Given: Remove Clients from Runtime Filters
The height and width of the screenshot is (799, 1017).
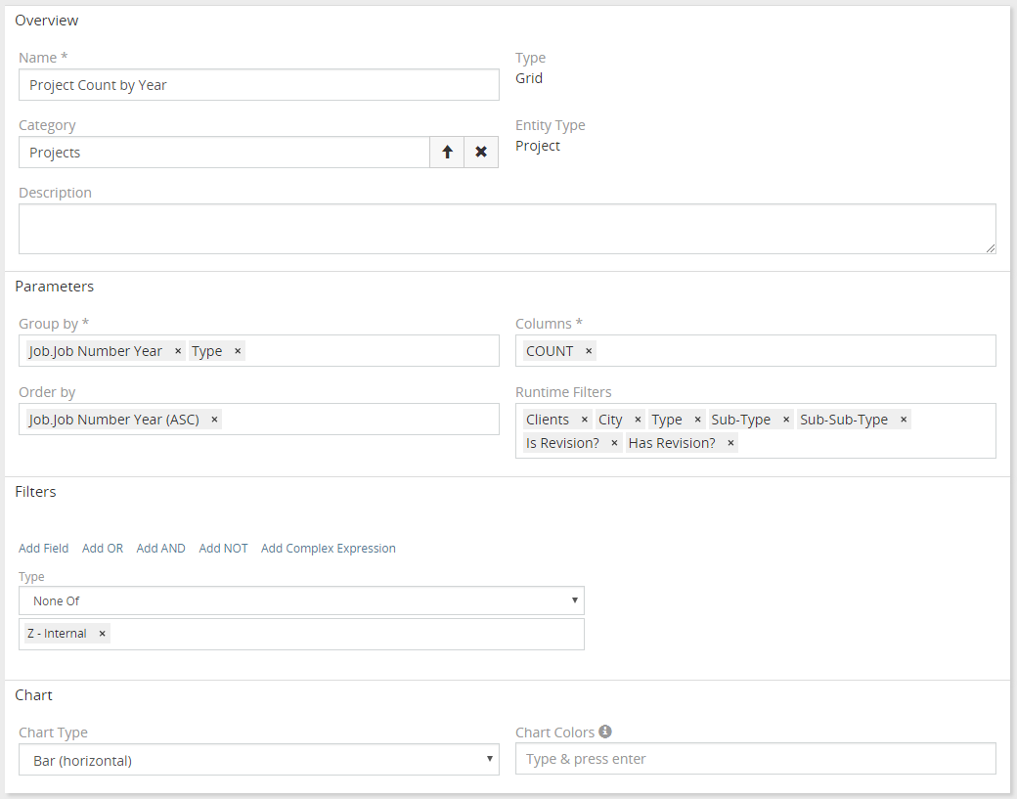Looking at the screenshot, I should pos(584,419).
